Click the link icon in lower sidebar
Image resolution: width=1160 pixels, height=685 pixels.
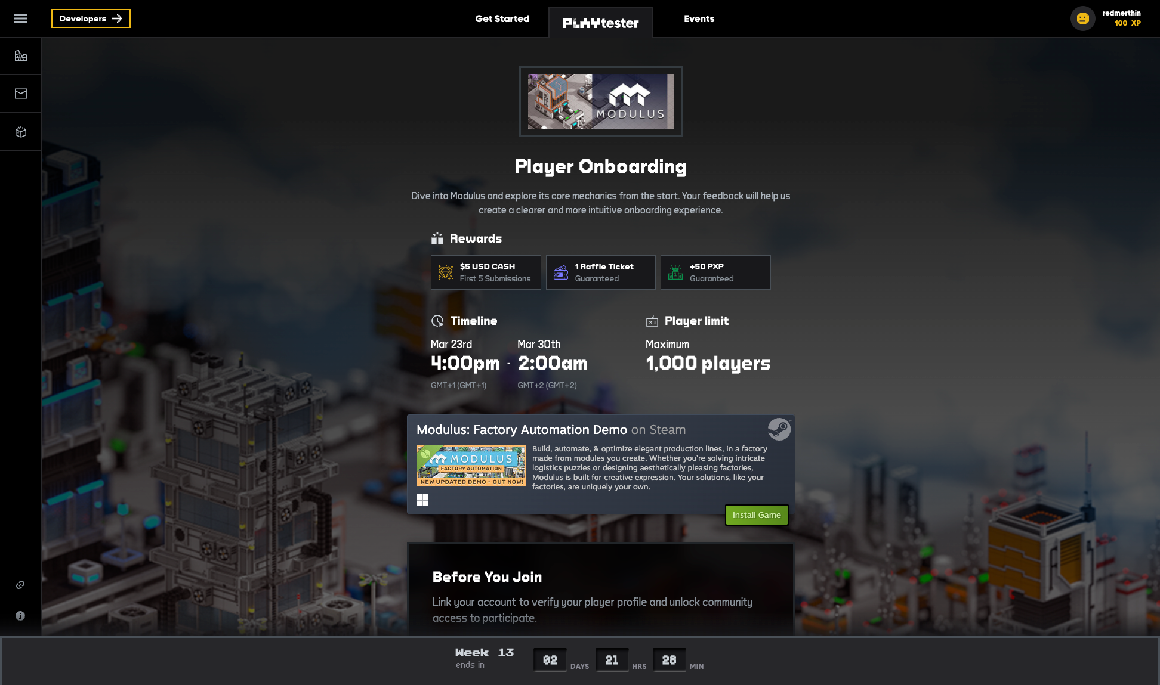[20, 585]
